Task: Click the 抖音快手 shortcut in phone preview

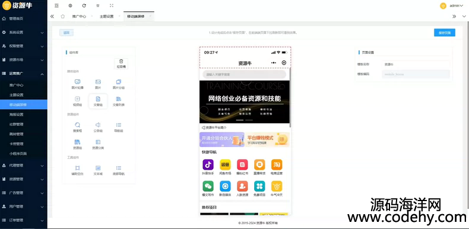Action: pos(208,167)
